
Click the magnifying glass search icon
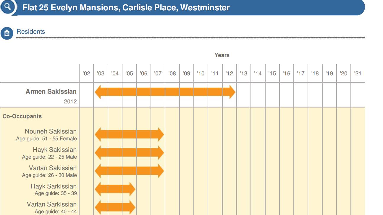(8, 7)
